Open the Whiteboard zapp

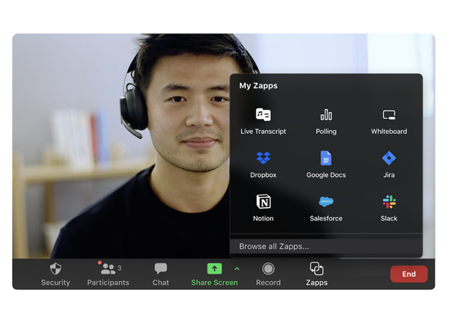tap(389, 115)
